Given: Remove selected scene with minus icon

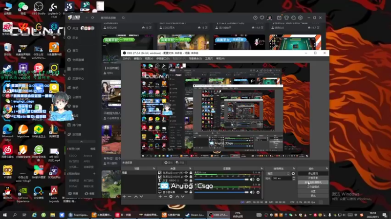Looking at the screenshot, I should coord(130,197).
